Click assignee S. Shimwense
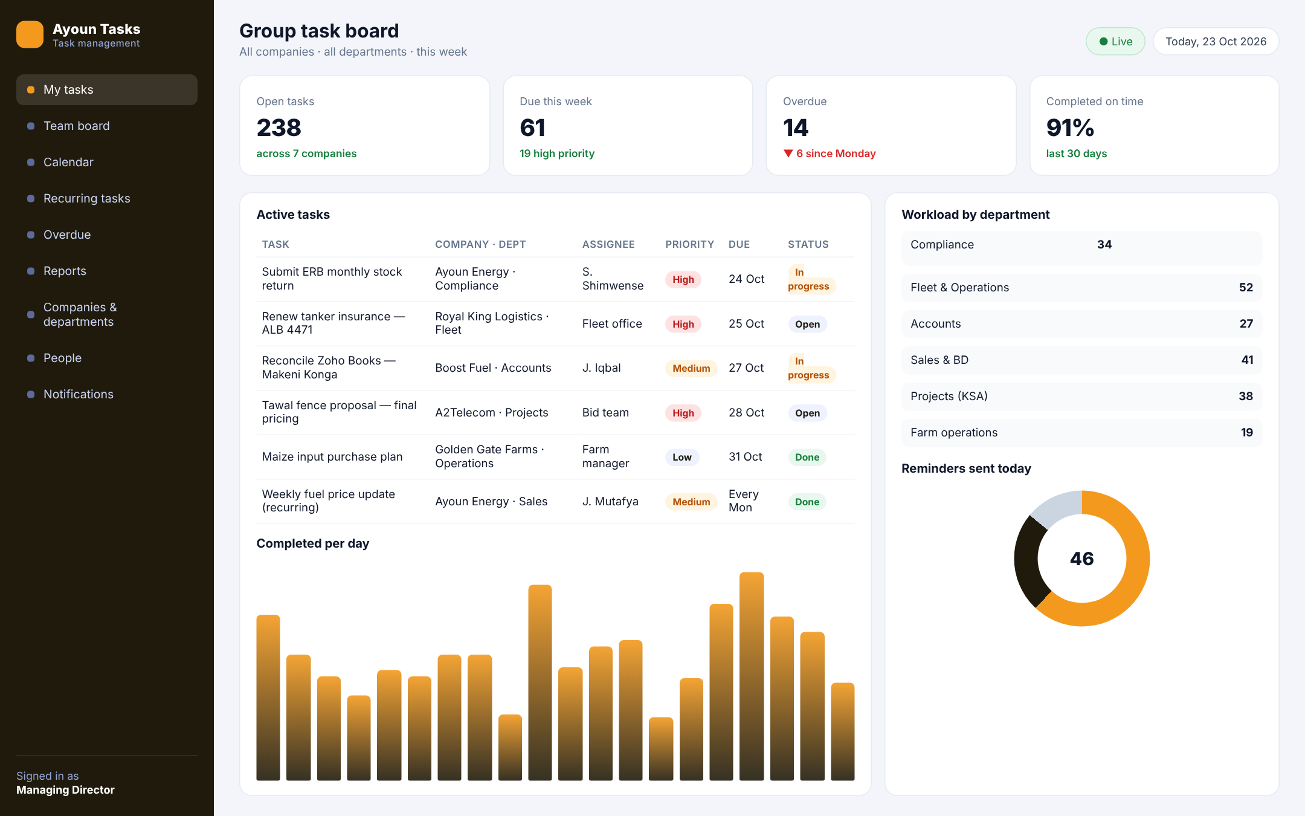Screen dimensions: 1305x816 point(613,279)
